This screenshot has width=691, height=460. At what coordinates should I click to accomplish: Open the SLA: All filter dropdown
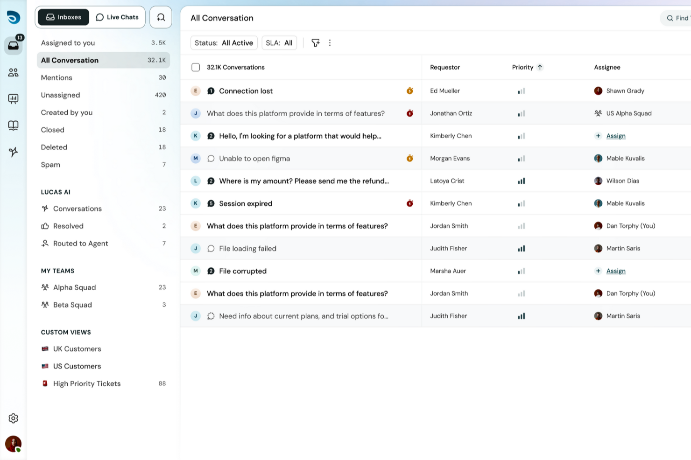tap(279, 42)
